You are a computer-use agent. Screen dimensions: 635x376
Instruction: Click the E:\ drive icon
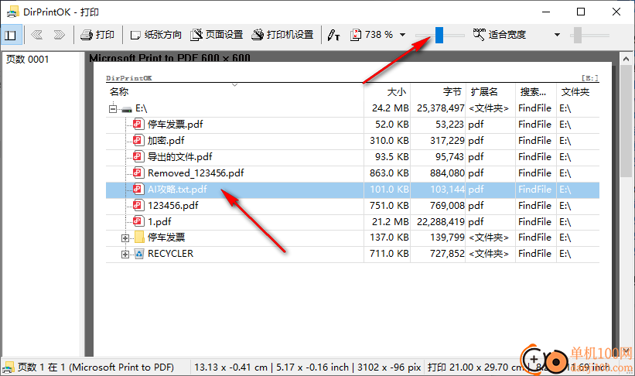127,109
